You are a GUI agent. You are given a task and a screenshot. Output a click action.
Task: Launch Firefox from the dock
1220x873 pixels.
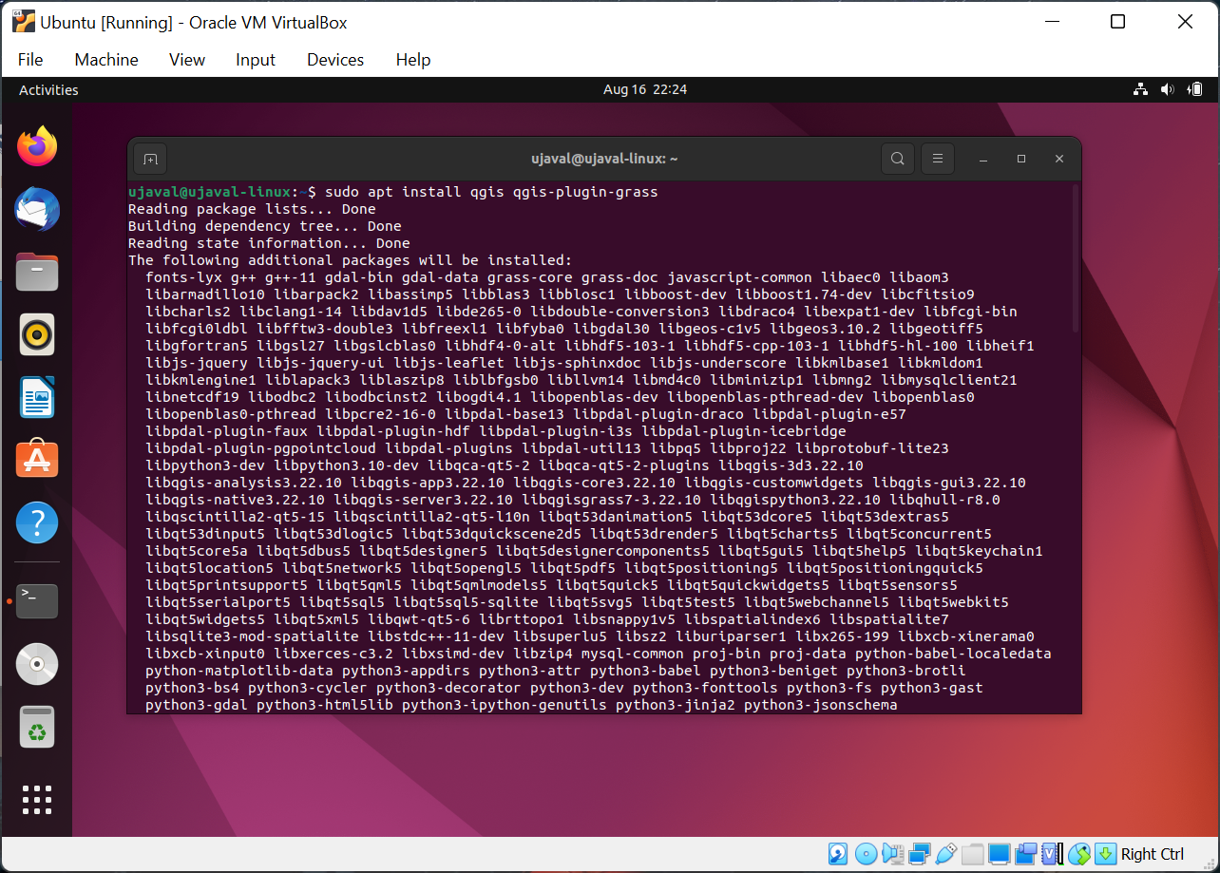click(x=37, y=145)
